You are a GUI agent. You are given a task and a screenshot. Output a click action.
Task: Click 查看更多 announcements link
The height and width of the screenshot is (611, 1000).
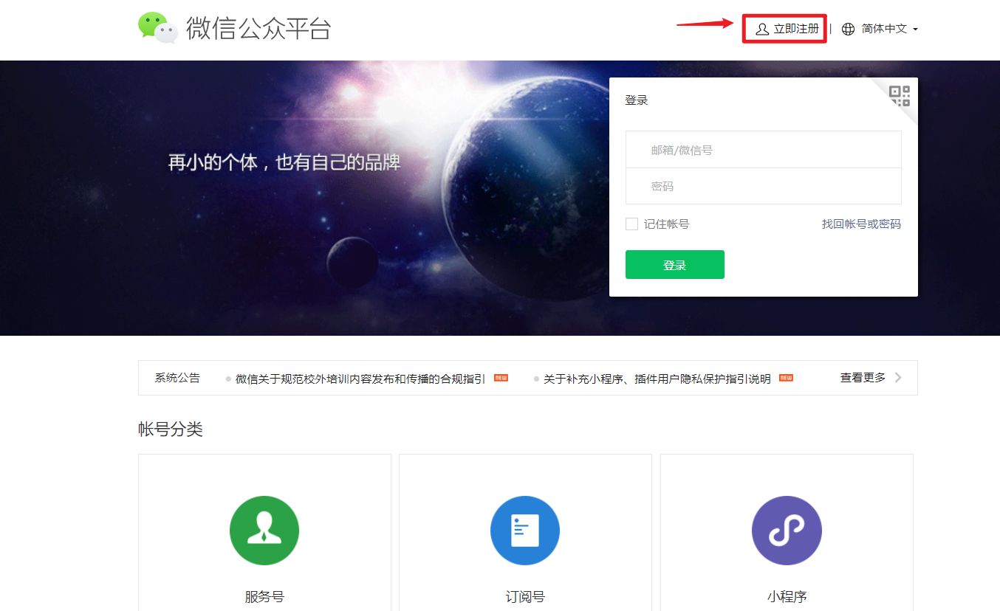click(863, 378)
